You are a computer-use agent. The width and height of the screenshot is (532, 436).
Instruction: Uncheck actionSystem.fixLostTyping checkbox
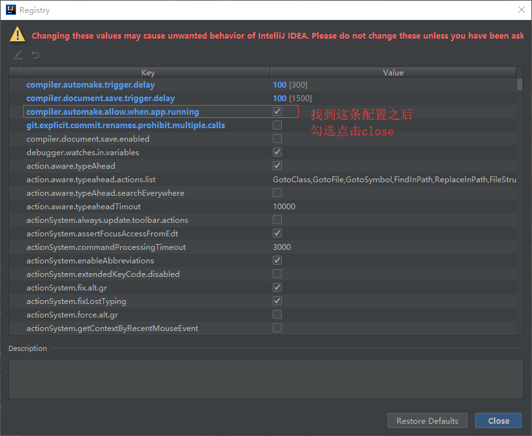point(277,301)
